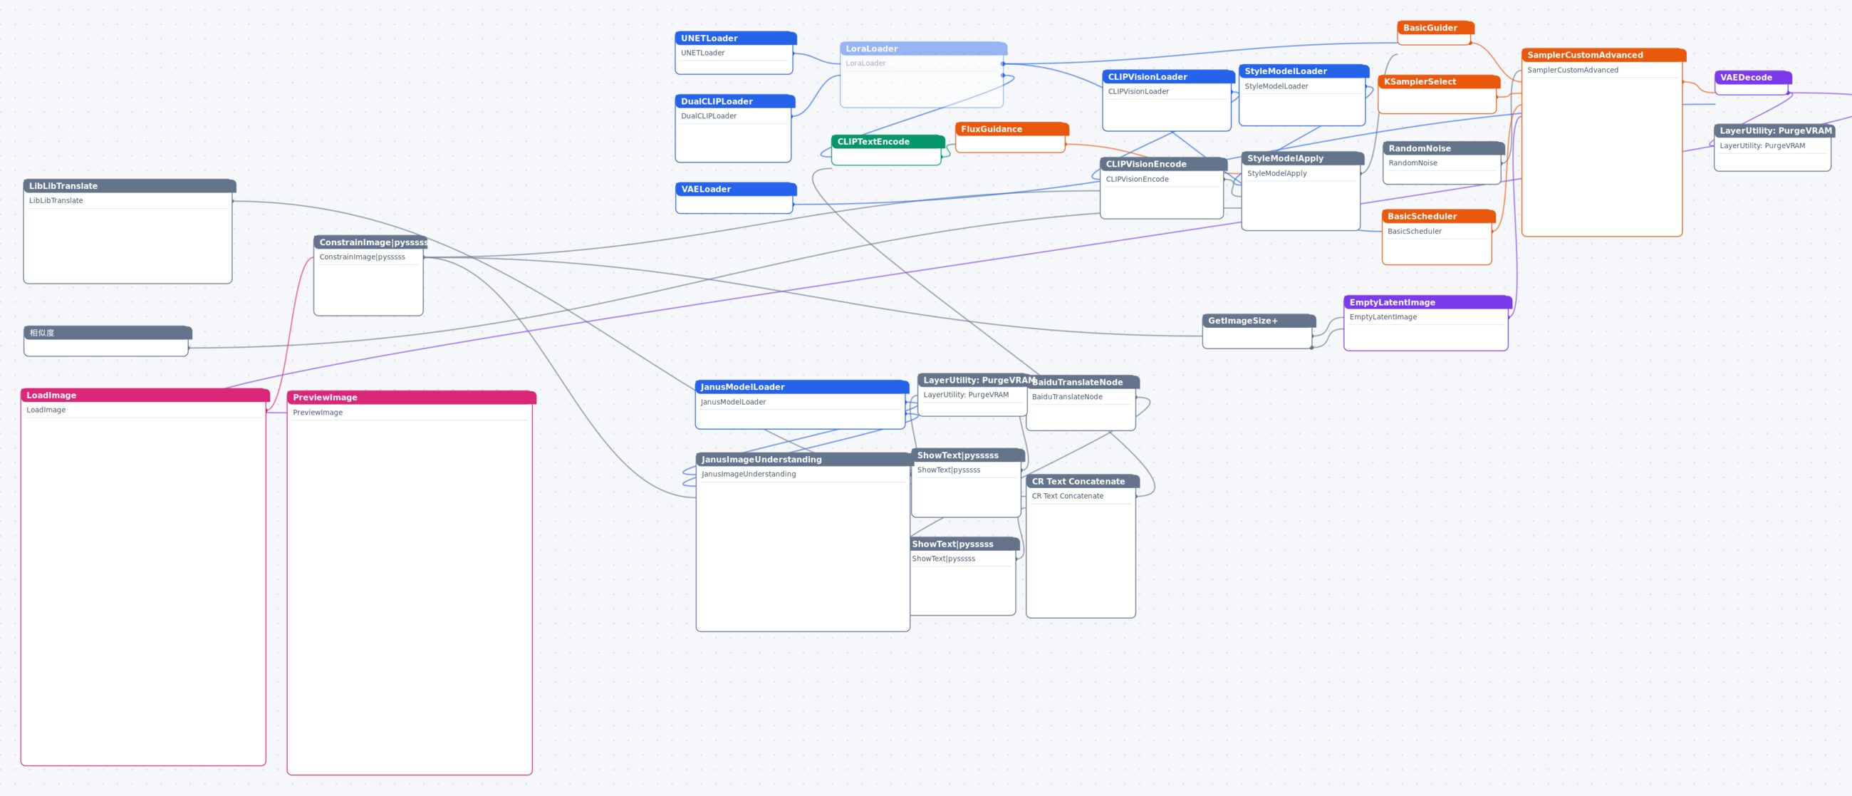The width and height of the screenshot is (1852, 796).
Task: Select the UNETLoader node header
Action: pos(735,38)
